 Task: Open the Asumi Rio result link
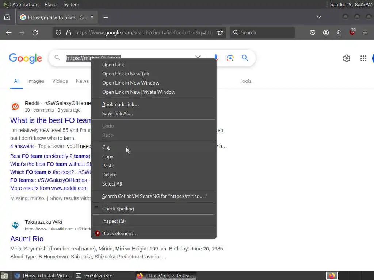point(27,239)
